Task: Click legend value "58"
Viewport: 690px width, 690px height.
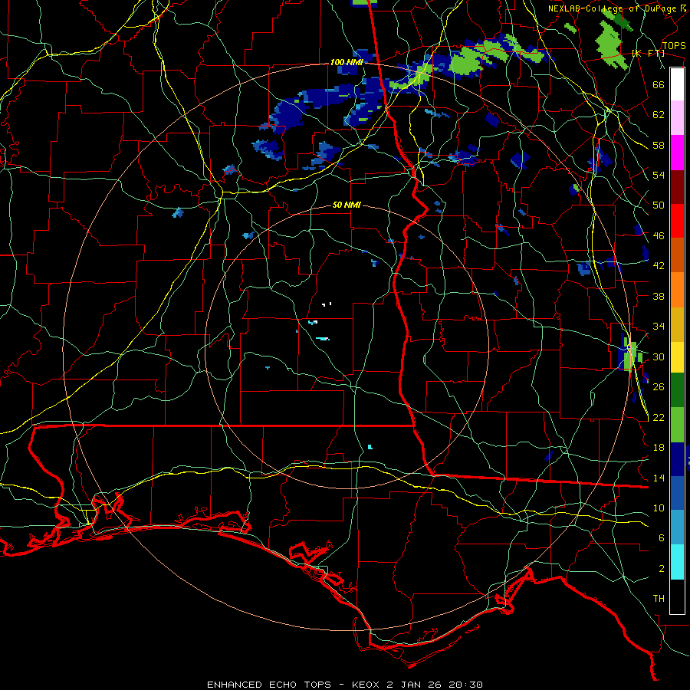Action: coord(659,145)
